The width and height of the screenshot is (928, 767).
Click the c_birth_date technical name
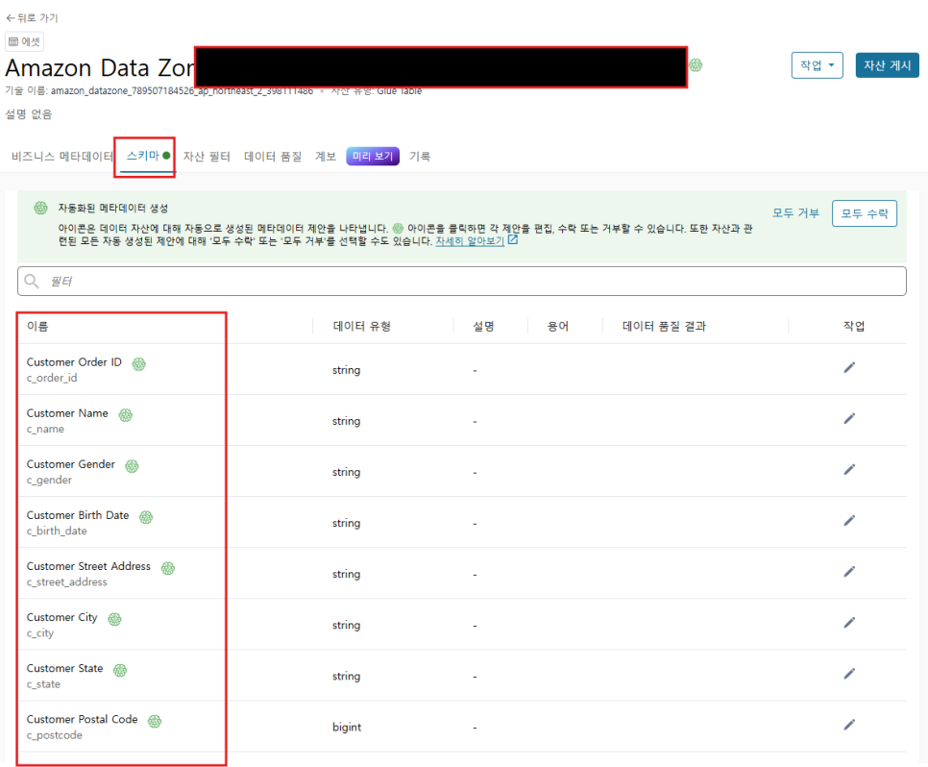click(x=57, y=531)
